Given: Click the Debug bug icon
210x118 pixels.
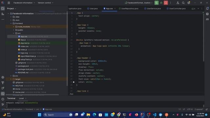Looking at the screenshot, I should [x=161, y=3].
